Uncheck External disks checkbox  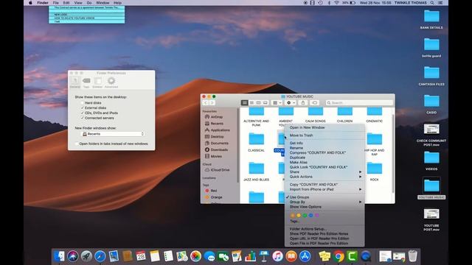(x=82, y=108)
